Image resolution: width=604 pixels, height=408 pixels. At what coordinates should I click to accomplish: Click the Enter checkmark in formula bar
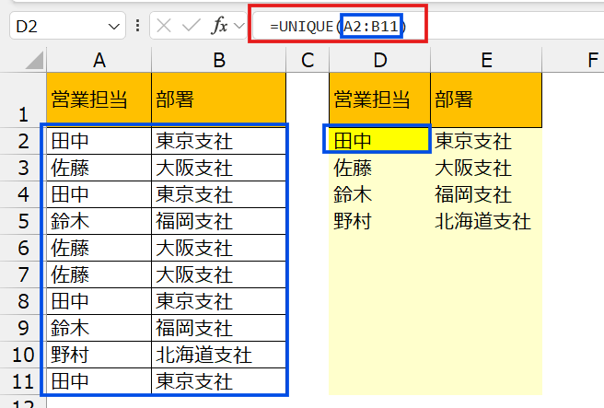coord(192,26)
